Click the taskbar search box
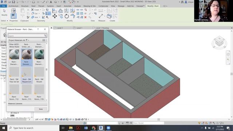Image resolution: width=233 pixels, height=131 pixels. [33, 128]
